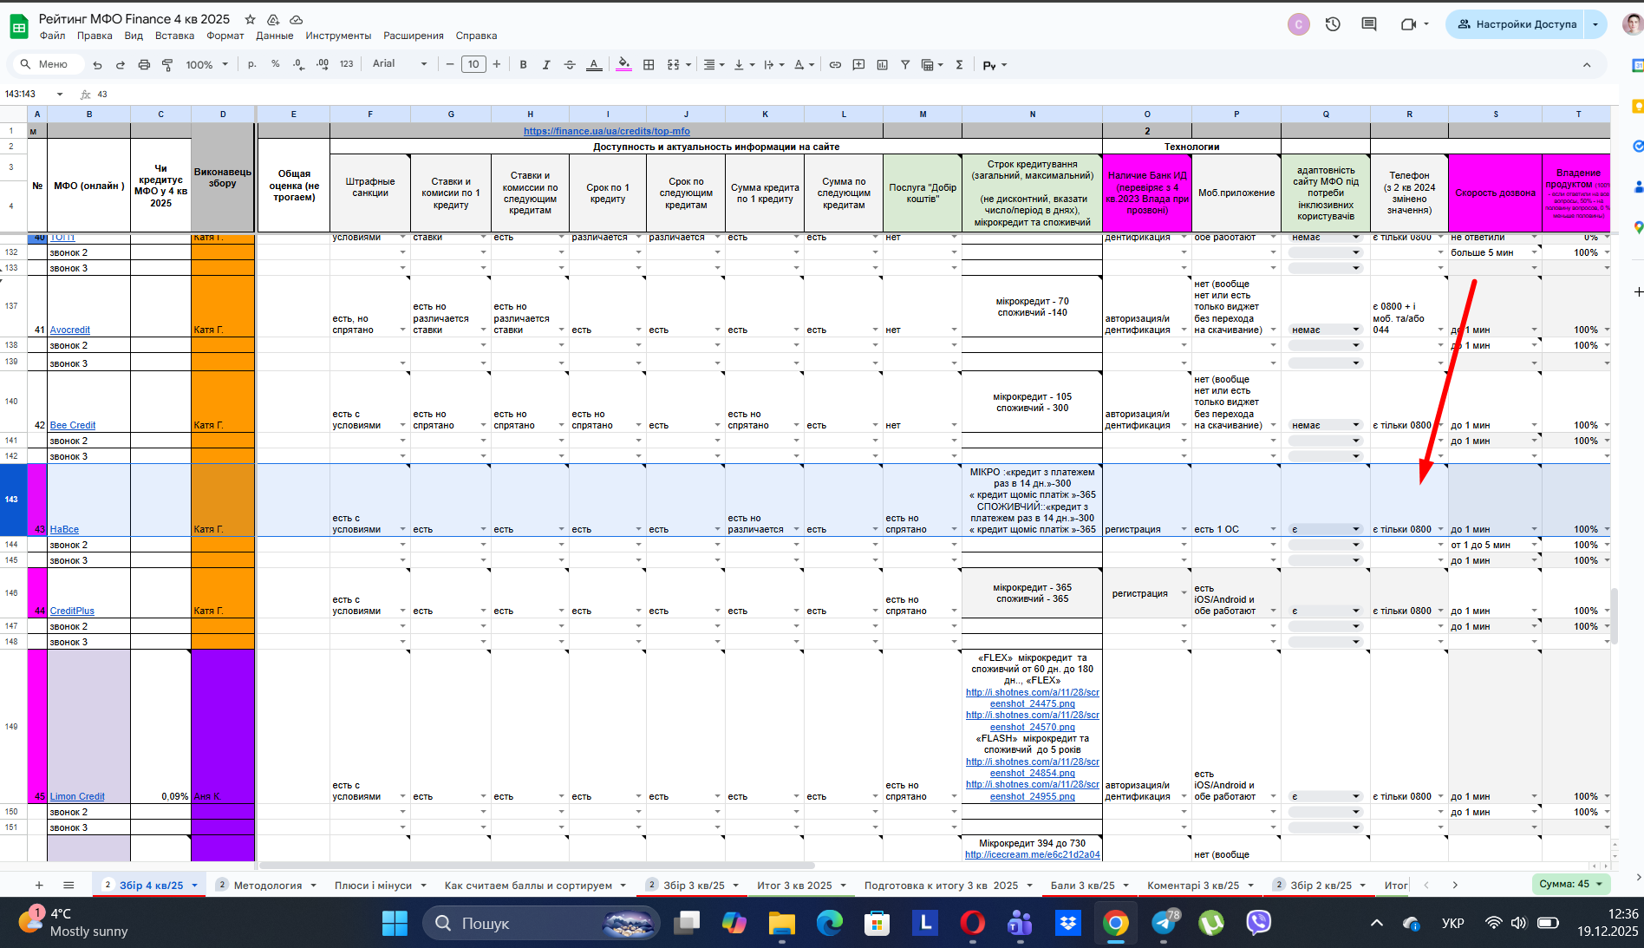
Task: Toggle italic formatting
Action: pos(546,65)
